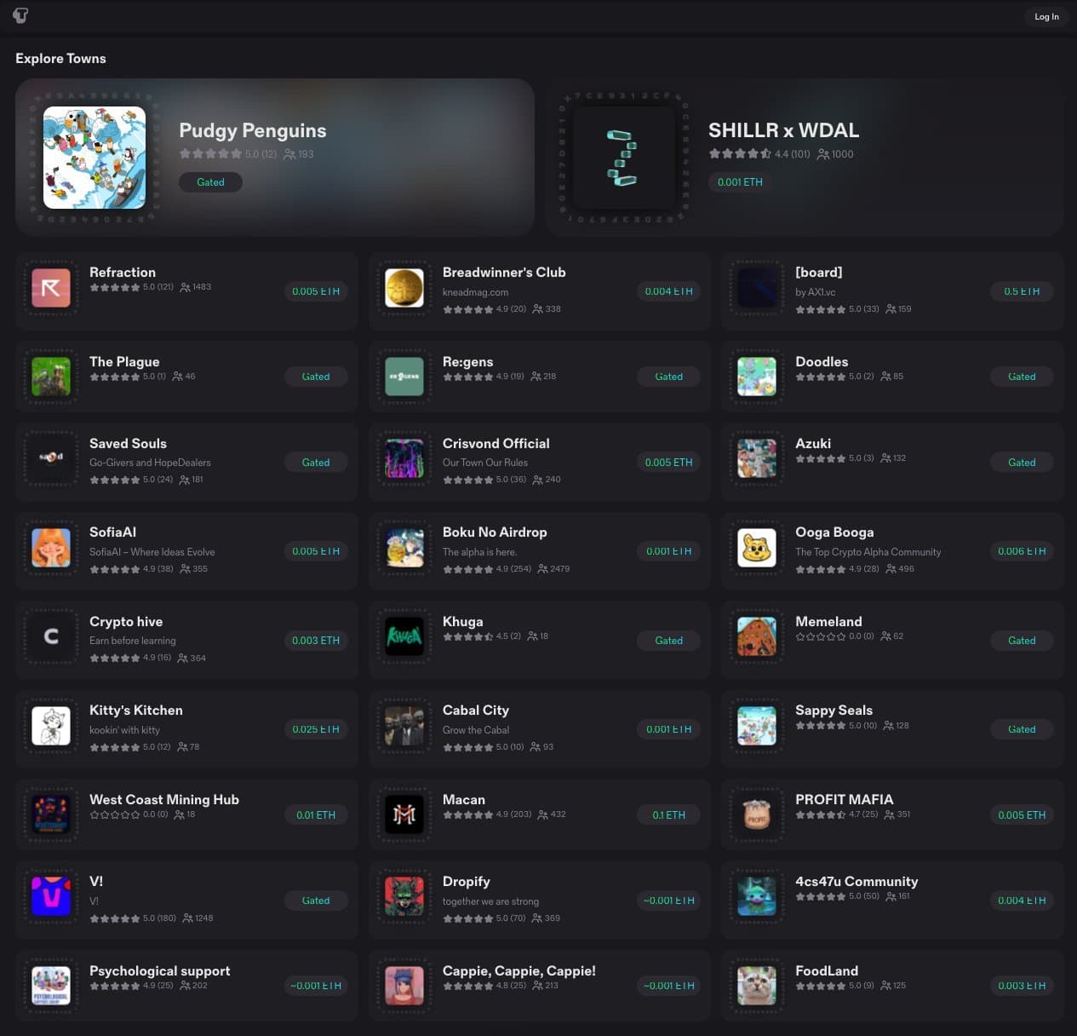Open the SHILLR x WDAL logo icon

pos(623,158)
